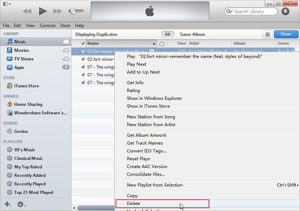
Task: Choose New Playlist from Selection
Action: (x=207, y=185)
